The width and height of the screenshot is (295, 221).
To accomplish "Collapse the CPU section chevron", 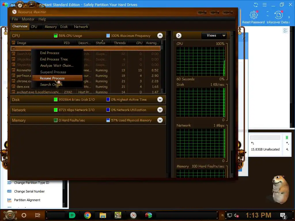I will click(x=160, y=35).
